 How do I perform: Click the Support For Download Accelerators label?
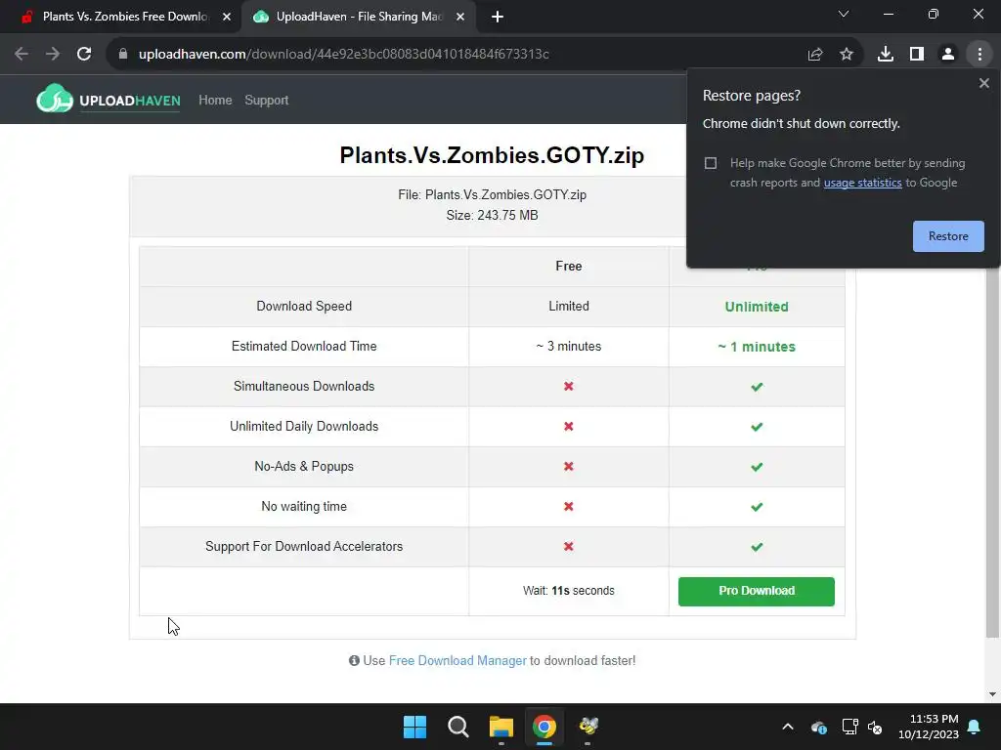click(x=304, y=547)
